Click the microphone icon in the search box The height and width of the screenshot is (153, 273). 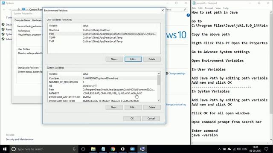pyautogui.click(x=74, y=149)
